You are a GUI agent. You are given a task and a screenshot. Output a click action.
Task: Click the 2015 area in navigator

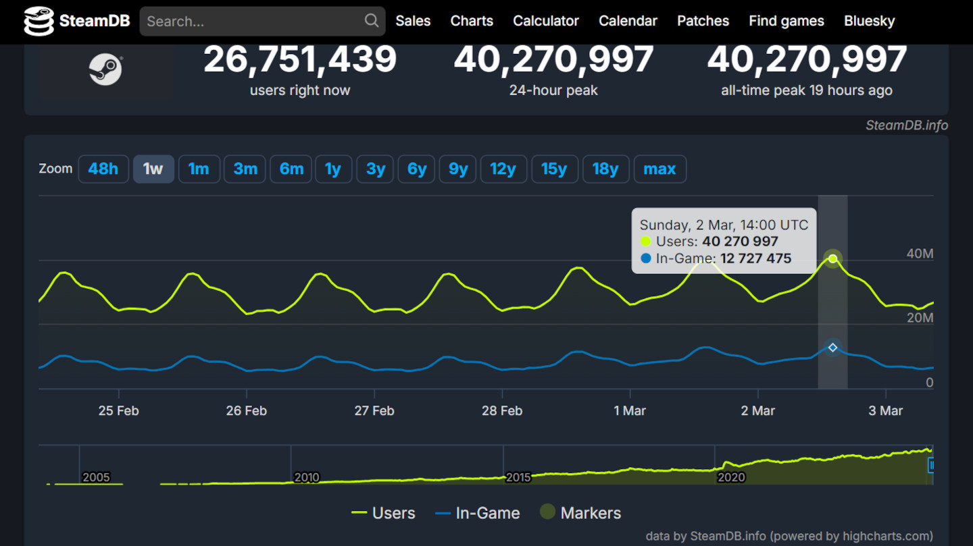(518, 477)
